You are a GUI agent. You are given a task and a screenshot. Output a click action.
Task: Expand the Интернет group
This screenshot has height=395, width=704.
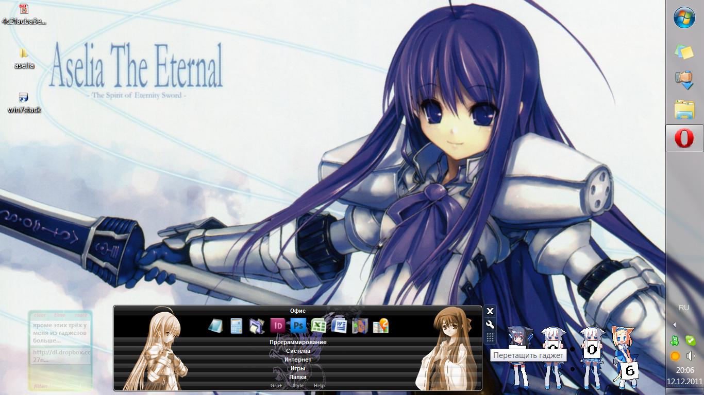pyautogui.click(x=298, y=360)
